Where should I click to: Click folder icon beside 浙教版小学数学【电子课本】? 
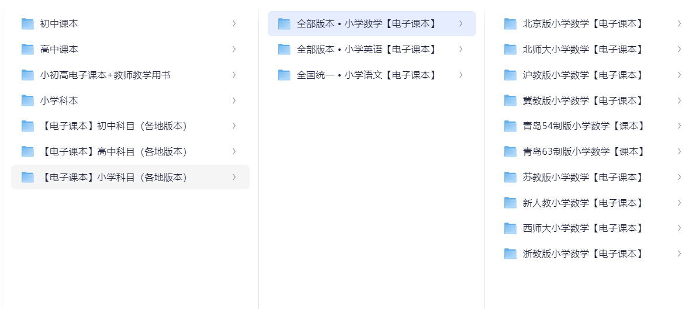point(510,254)
